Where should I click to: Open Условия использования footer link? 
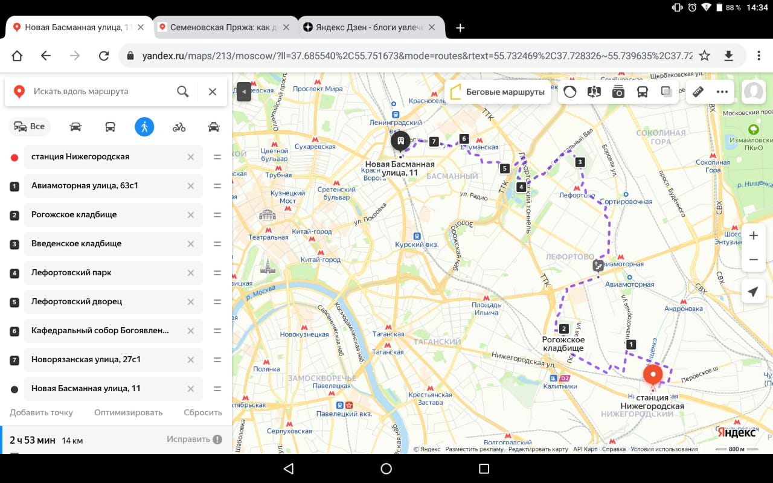tap(665, 449)
